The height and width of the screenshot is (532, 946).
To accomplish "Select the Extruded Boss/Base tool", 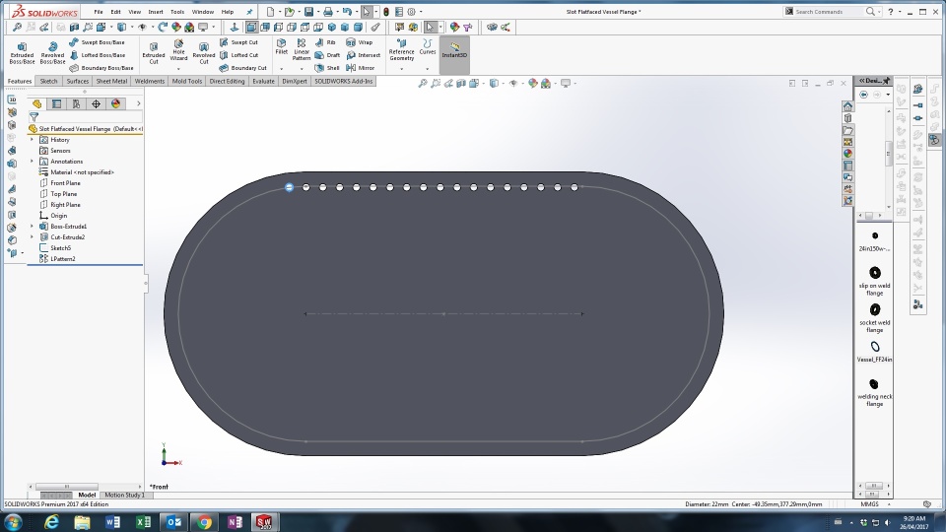I will pyautogui.click(x=22, y=53).
